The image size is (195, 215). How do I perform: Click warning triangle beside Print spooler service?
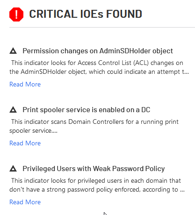pyautogui.click(x=13, y=110)
